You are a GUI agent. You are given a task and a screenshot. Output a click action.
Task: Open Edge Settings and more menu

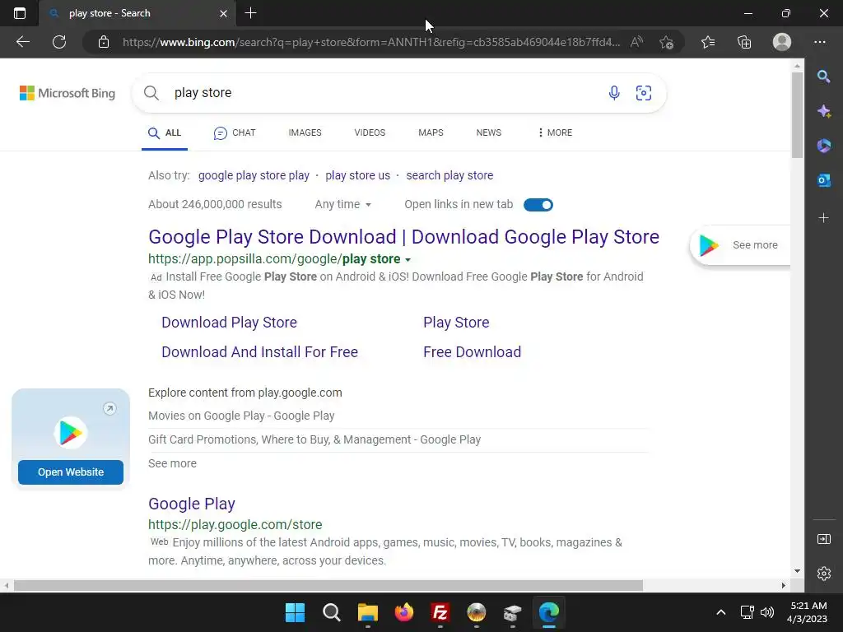(x=819, y=42)
